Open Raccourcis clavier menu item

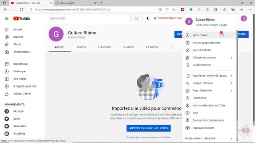coord(209,128)
